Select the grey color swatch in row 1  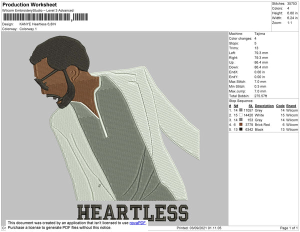tap(241, 110)
